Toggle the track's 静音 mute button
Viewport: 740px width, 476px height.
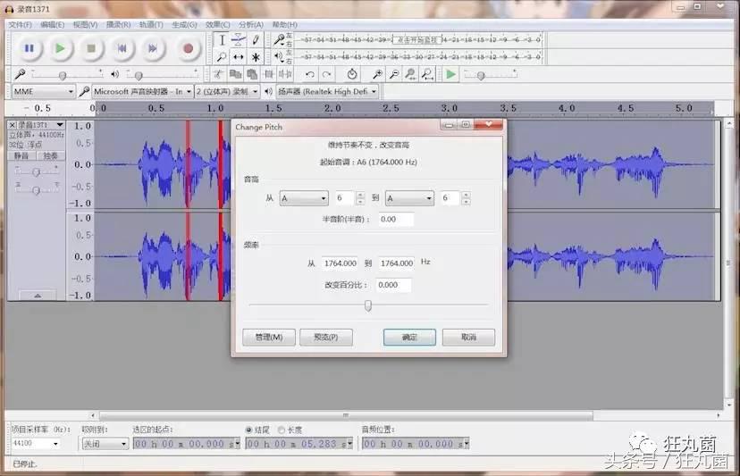pos(21,155)
